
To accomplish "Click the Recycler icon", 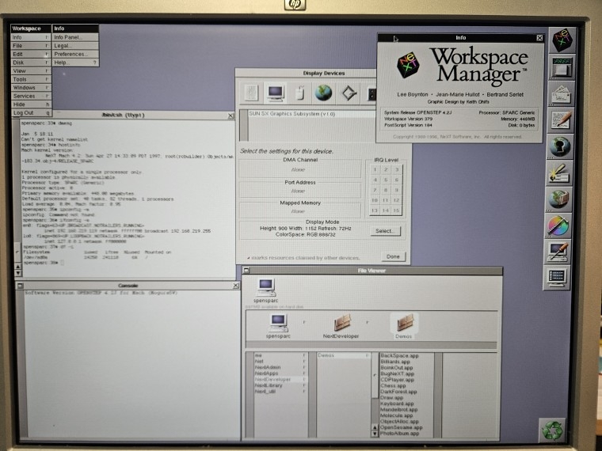I will tap(552, 430).
